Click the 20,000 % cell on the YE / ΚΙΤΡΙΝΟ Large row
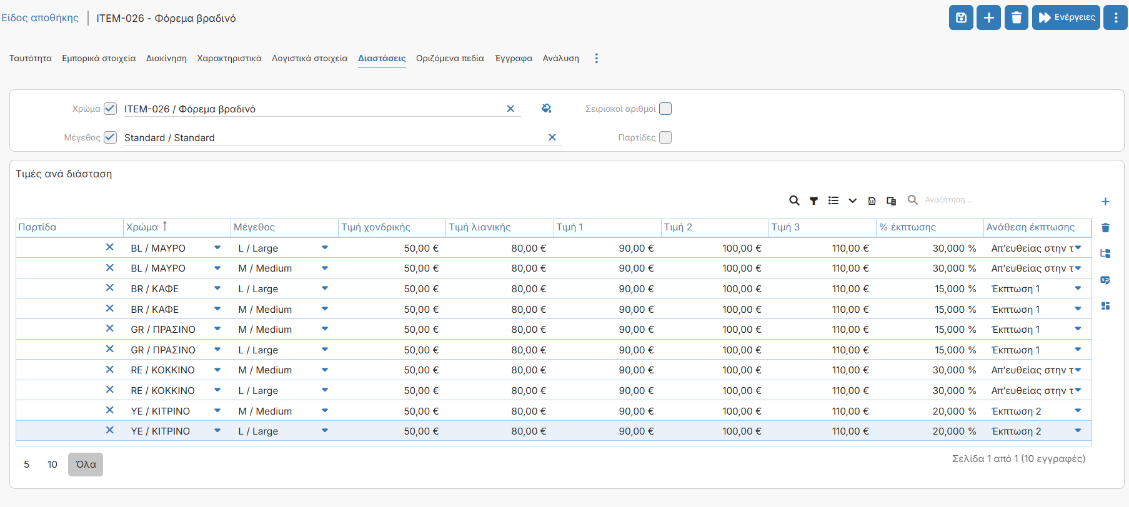 930,431
